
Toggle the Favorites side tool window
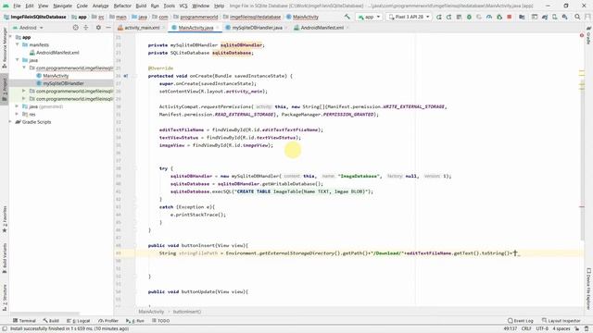coord(4,219)
